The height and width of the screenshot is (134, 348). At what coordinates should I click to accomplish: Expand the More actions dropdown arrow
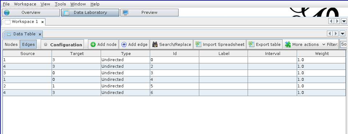tap(324, 44)
